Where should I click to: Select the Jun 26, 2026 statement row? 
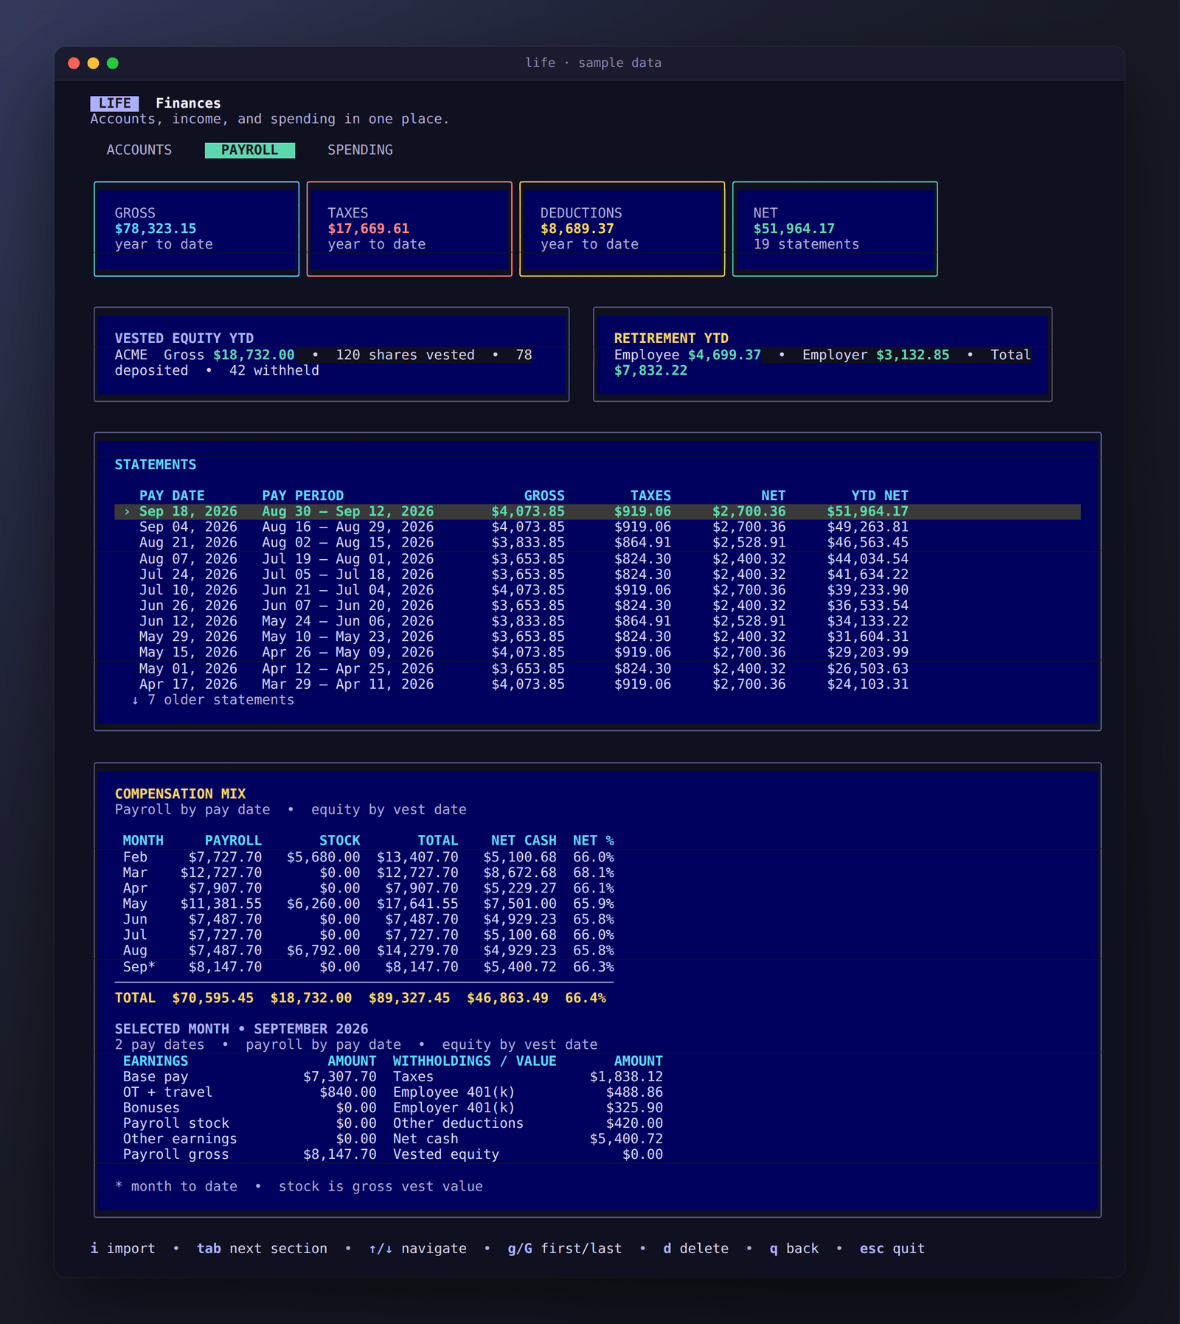pos(597,606)
